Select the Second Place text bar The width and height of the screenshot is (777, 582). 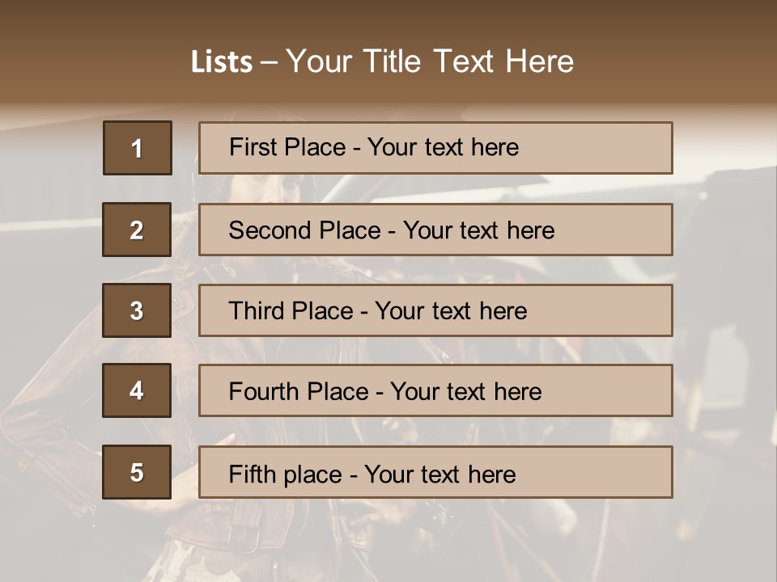(435, 230)
